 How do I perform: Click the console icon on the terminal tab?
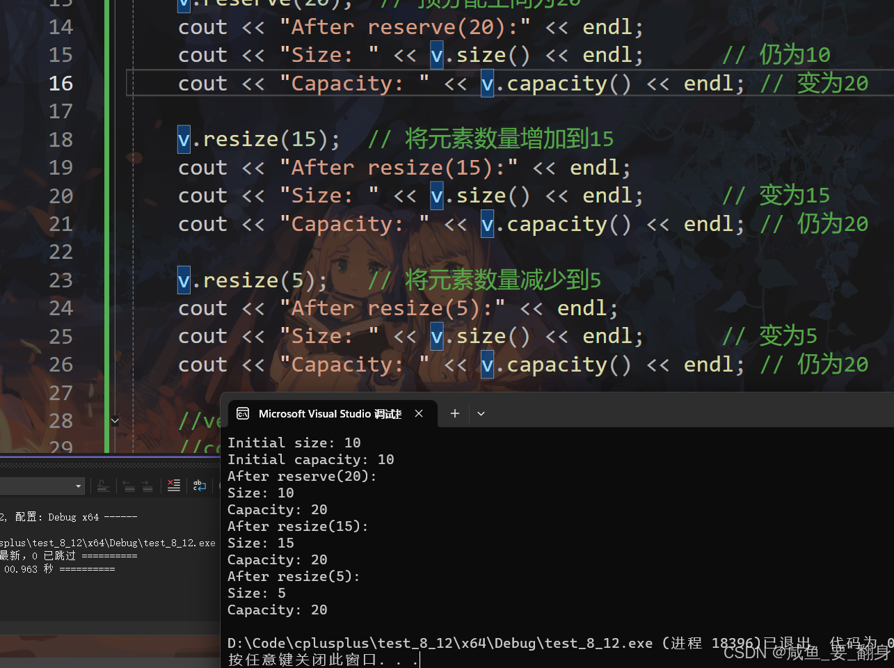tap(243, 413)
